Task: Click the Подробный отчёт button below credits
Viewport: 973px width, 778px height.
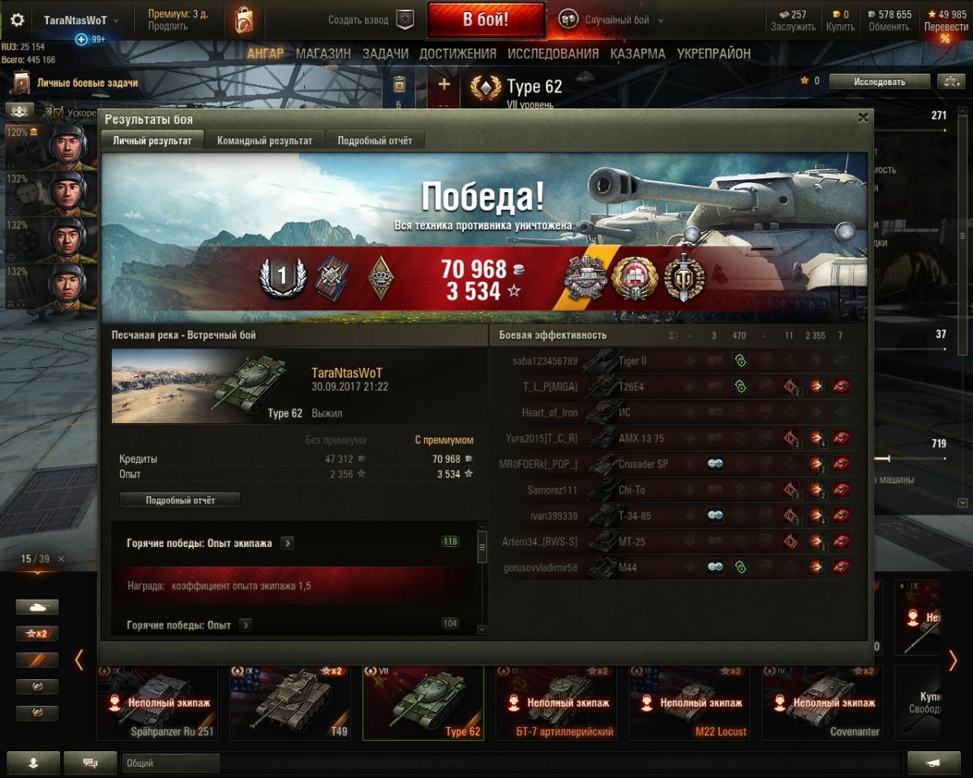Action: [x=180, y=500]
